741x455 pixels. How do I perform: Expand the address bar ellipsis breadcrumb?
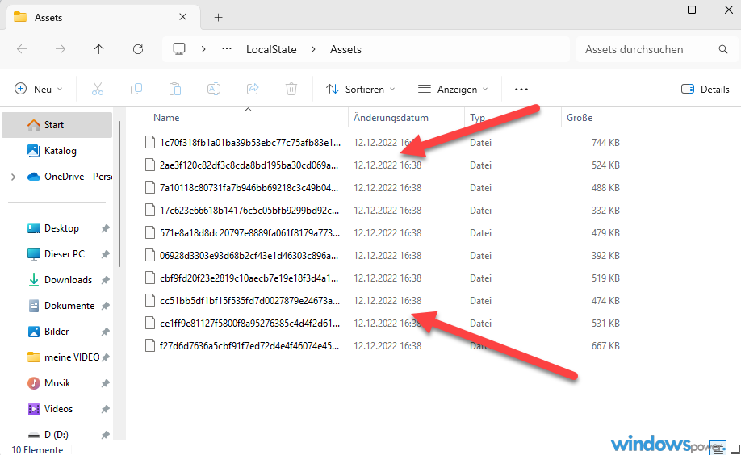click(227, 49)
